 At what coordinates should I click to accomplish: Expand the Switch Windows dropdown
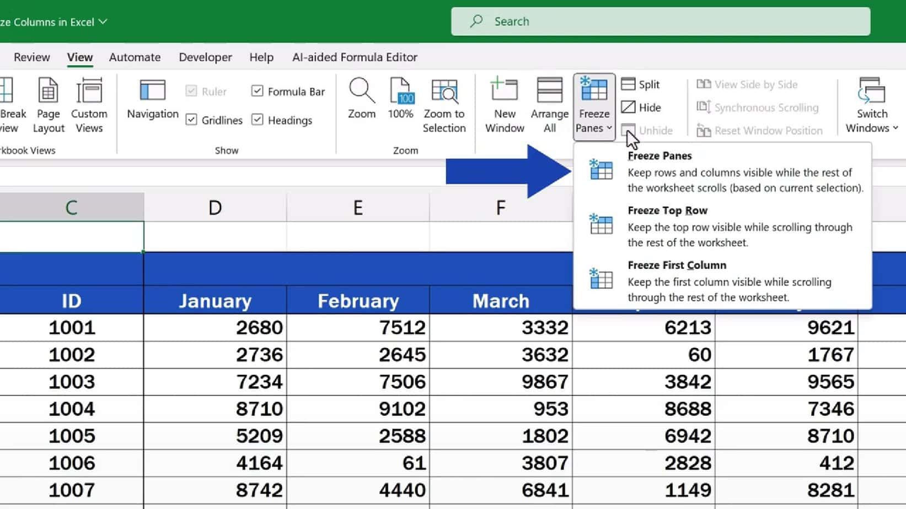pyautogui.click(x=871, y=105)
